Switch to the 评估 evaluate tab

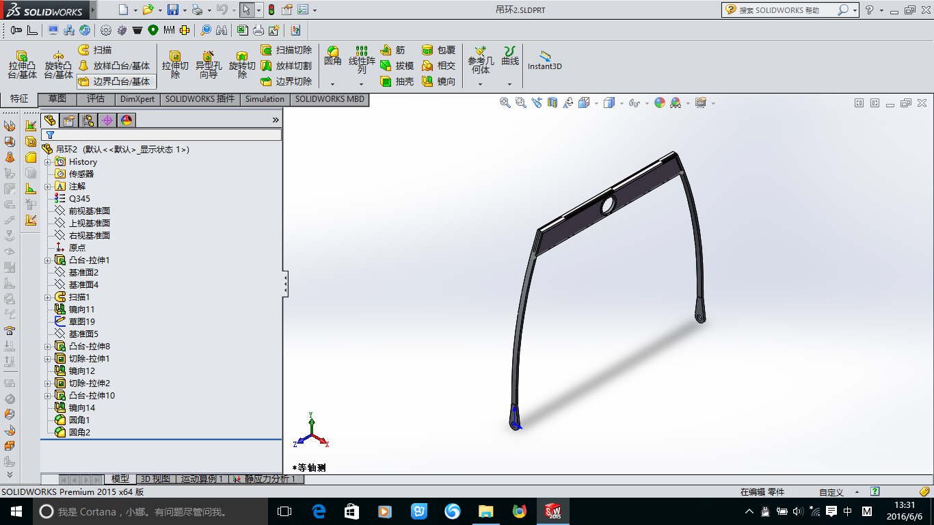96,99
